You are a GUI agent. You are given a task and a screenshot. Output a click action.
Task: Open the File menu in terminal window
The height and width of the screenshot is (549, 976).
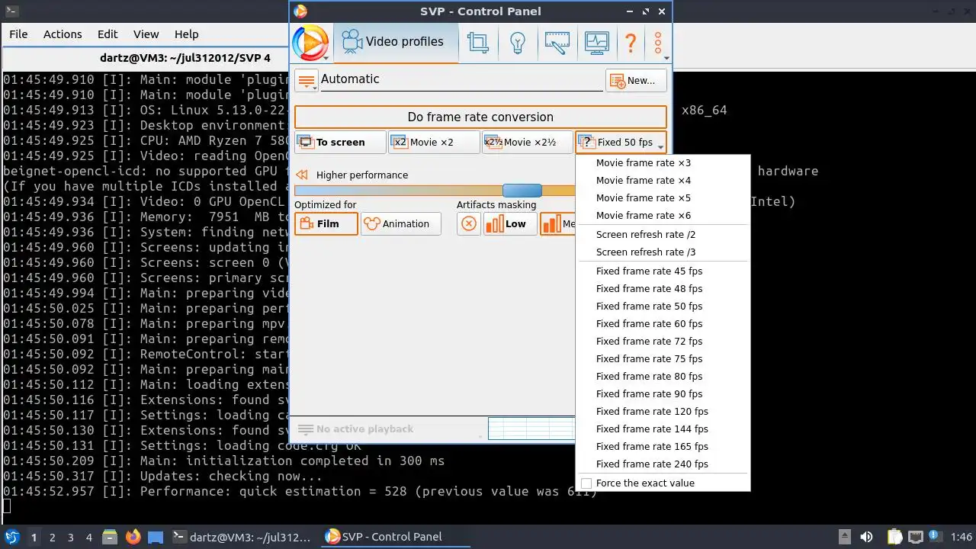tap(18, 34)
